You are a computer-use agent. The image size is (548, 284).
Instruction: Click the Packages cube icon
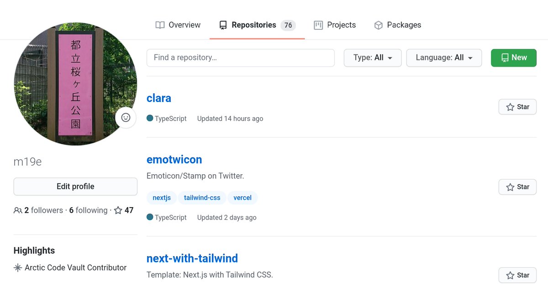[x=378, y=26]
